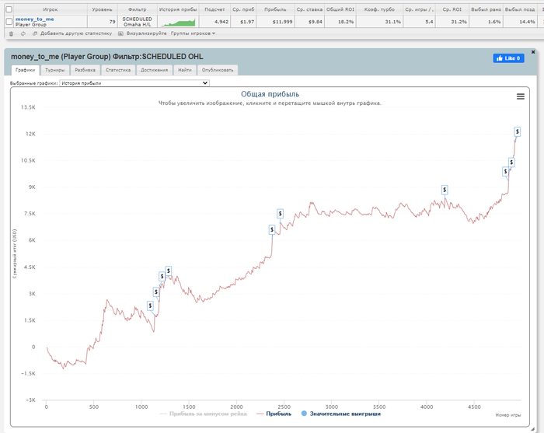Open the chart hamburger menu icon
The image size is (544, 433).
click(x=521, y=96)
